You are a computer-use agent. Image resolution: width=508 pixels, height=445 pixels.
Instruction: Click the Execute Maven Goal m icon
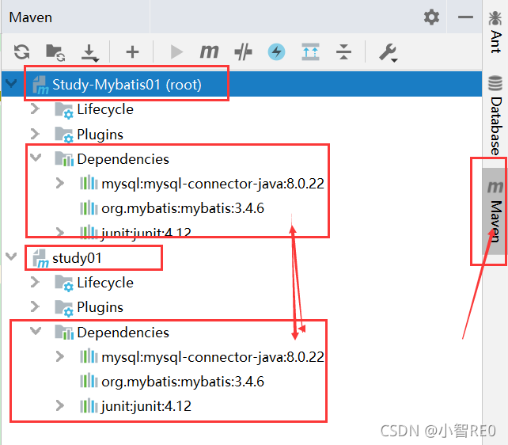pos(209,51)
